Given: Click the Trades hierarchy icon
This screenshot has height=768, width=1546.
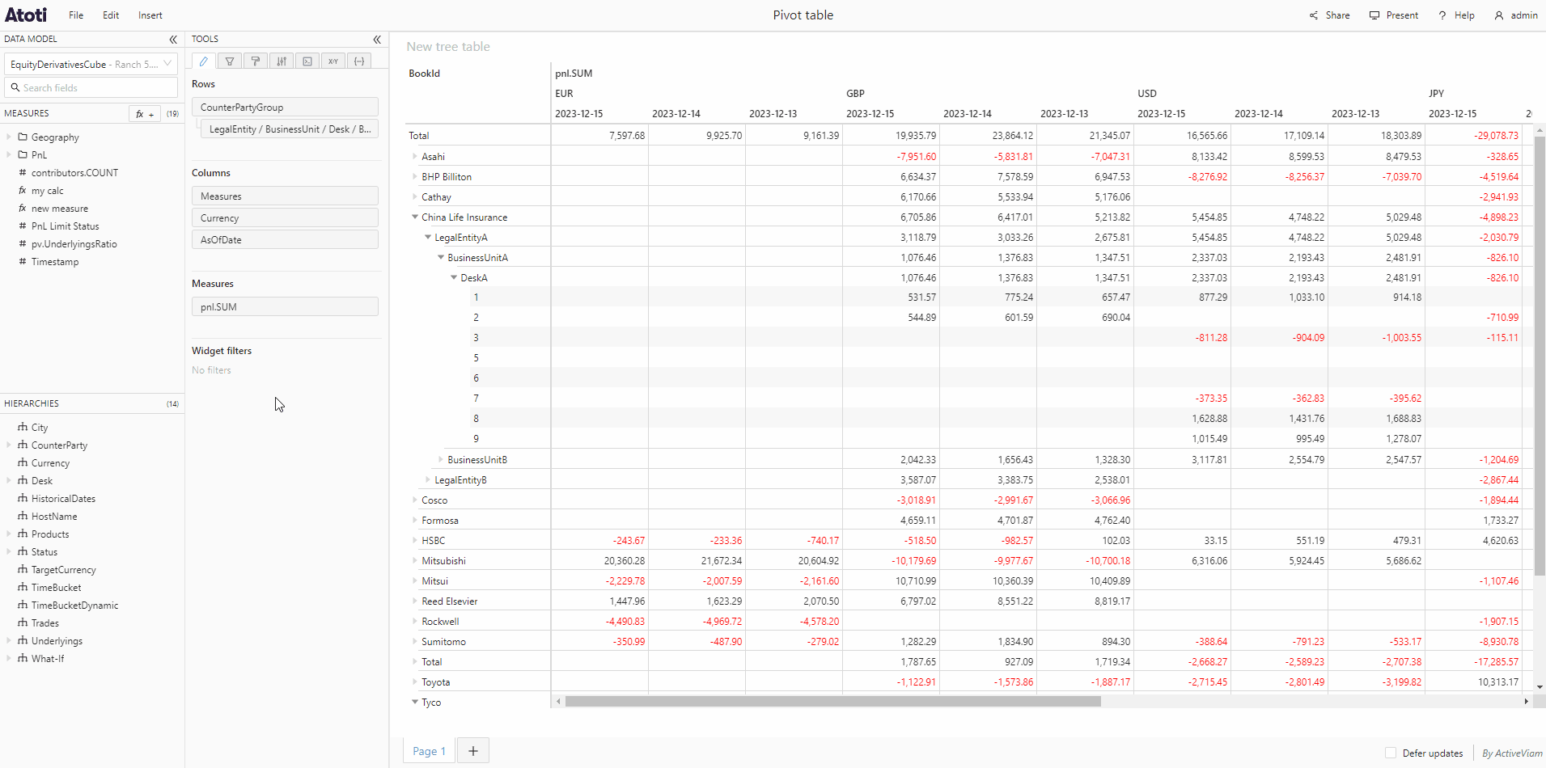Looking at the screenshot, I should tap(23, 622).
